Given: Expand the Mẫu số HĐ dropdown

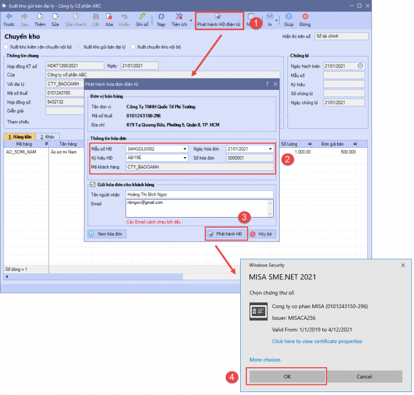Looking at the screenshot, I should (x=185, y=149).
